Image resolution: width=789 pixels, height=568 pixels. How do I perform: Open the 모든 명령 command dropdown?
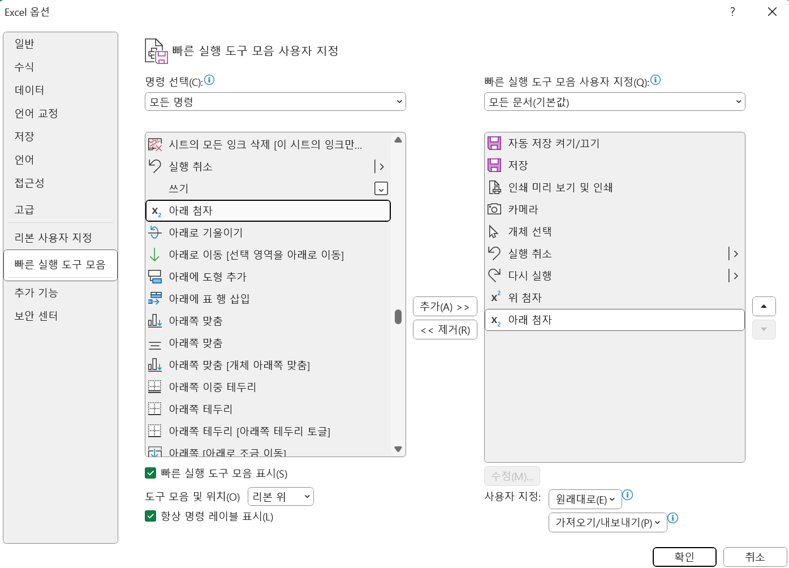[x=275, y=102]
